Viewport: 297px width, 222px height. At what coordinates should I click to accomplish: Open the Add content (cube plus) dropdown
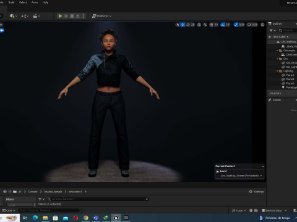coord(14,16)
